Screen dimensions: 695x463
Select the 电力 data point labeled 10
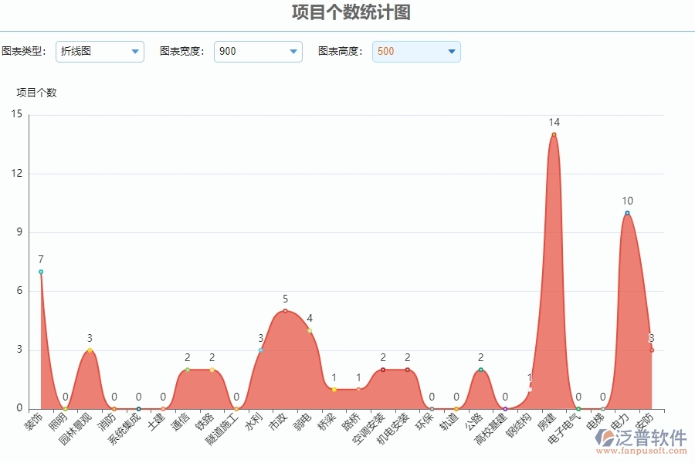[627, 211]
